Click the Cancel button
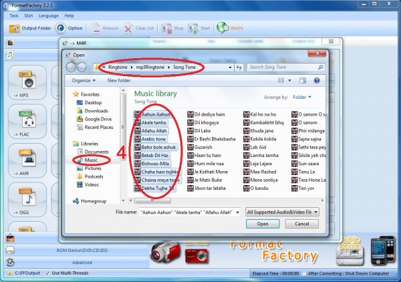 302,224
